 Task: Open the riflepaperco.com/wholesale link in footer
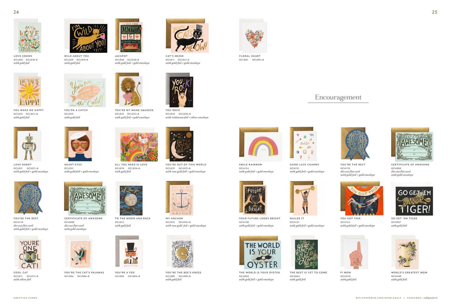coord(379,298)
